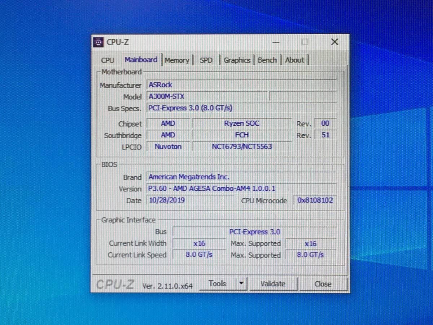Click the Manufacturer label
433x325 pixels.
[121, 86]
